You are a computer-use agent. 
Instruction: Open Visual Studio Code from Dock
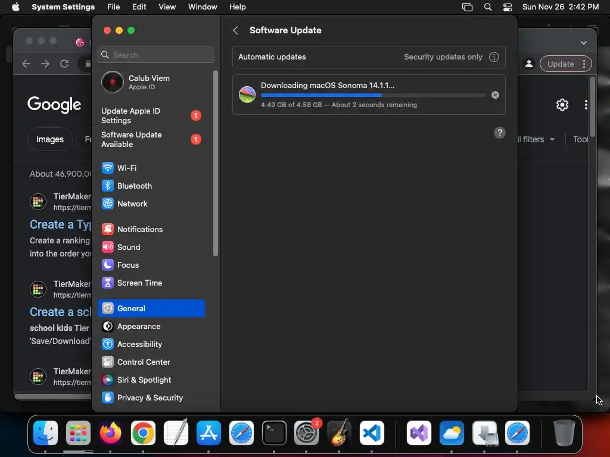pyautogui.click(x=372, y=433)
